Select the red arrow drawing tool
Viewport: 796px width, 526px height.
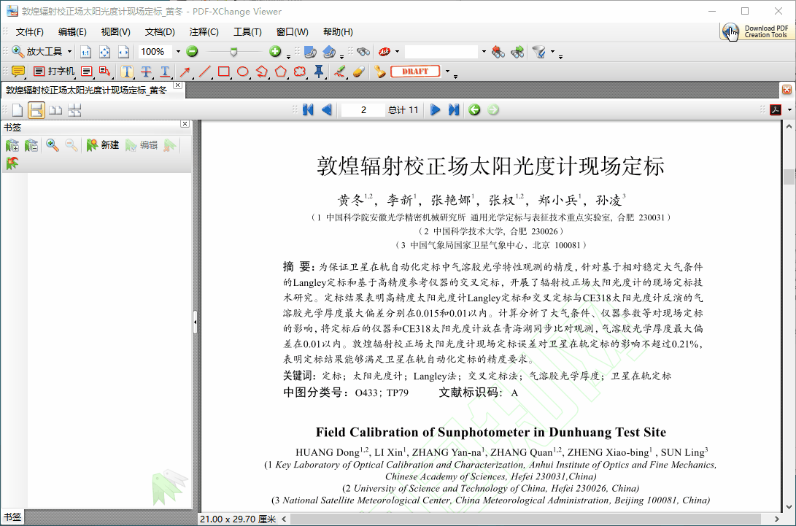click(x=185, y=71)
